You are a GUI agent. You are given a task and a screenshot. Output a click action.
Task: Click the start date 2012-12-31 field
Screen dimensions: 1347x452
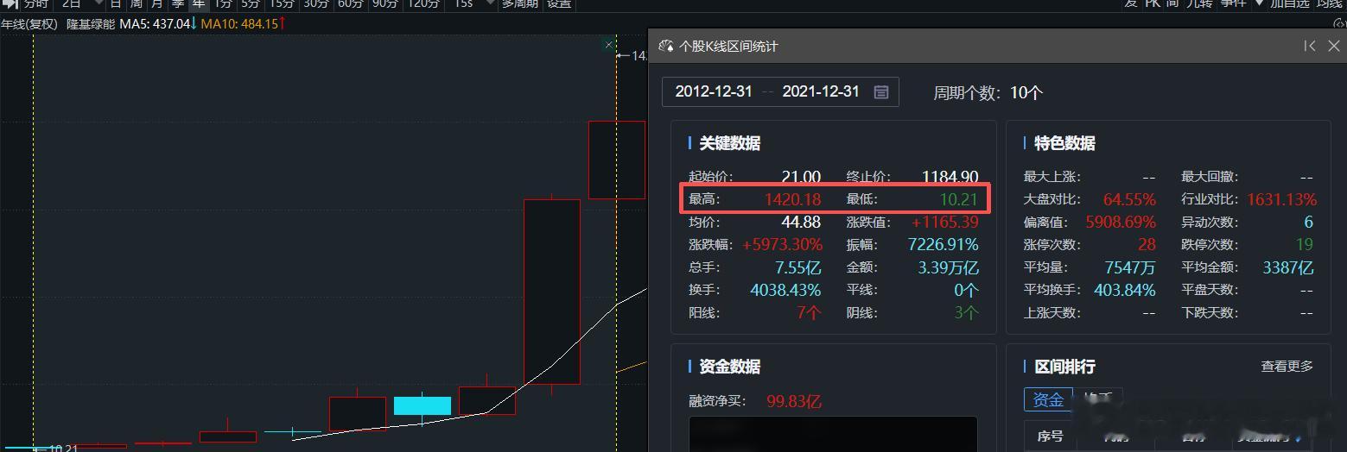(714, 91)
